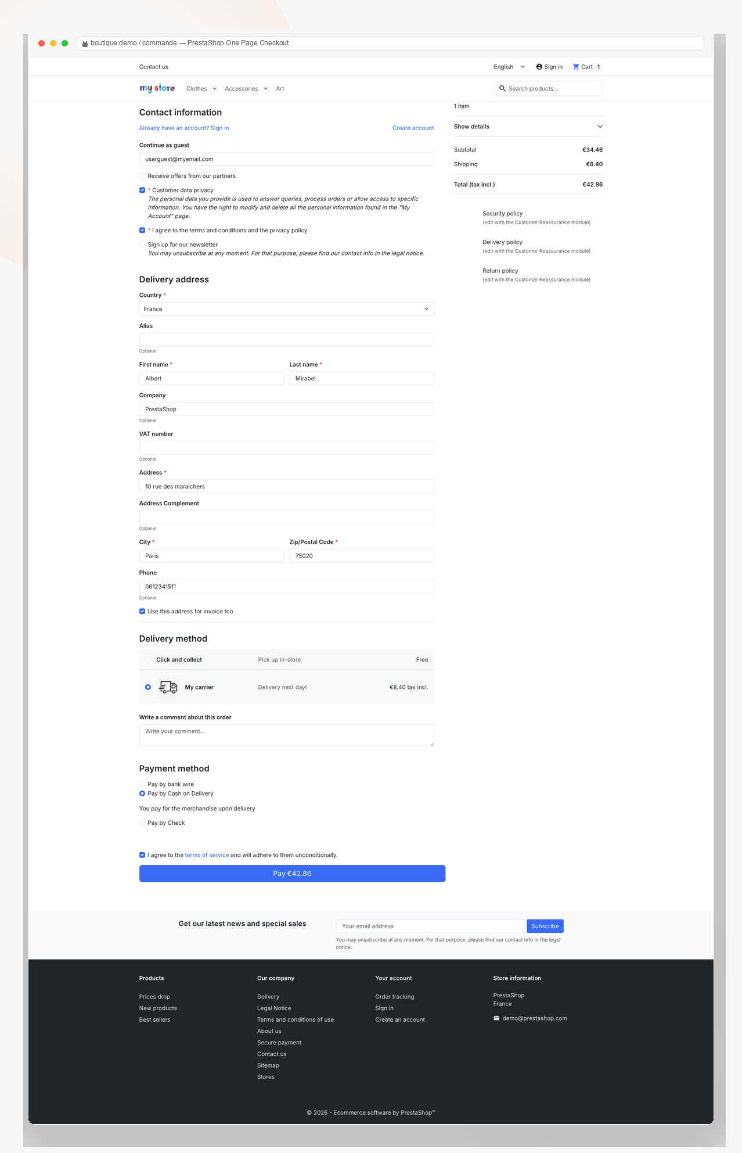Expand Show details in order summary
The image size is (742, 1153).
pos(528,127)
